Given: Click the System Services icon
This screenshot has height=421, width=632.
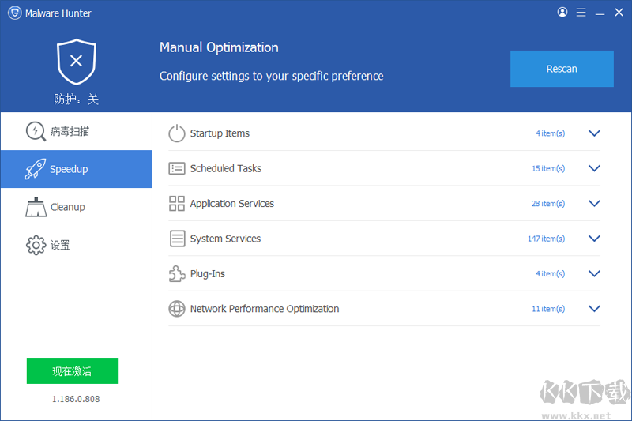Looking at the screenshot, I should point(177,239).
